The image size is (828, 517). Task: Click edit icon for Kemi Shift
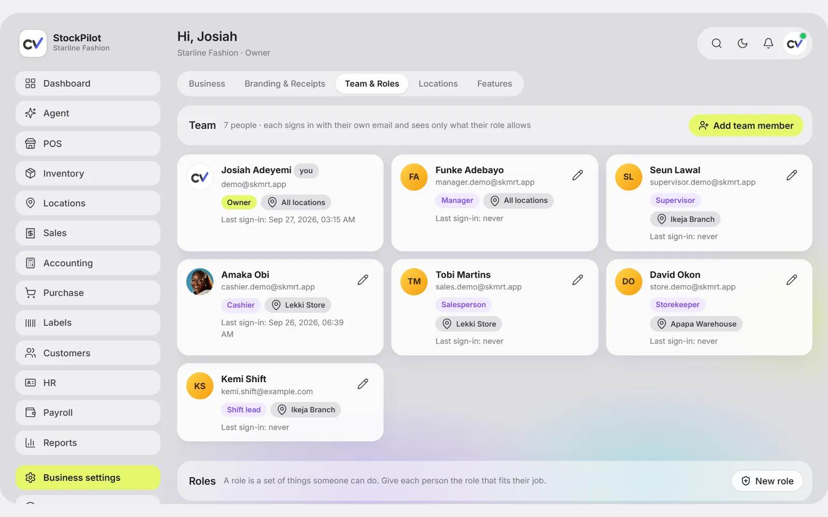pyautogui.click(x=363, y=384)
